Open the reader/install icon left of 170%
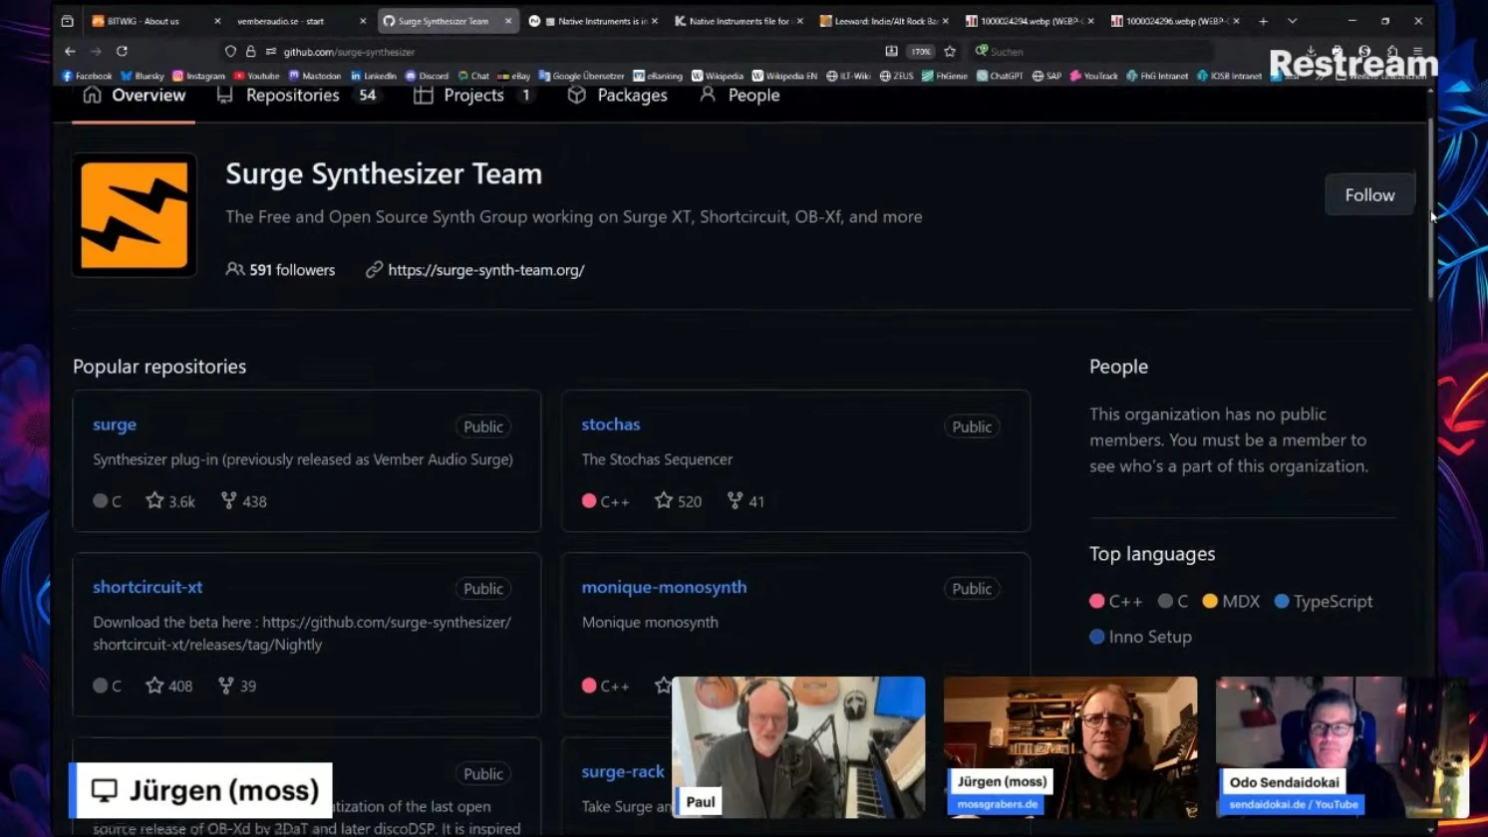 point(891,51)
